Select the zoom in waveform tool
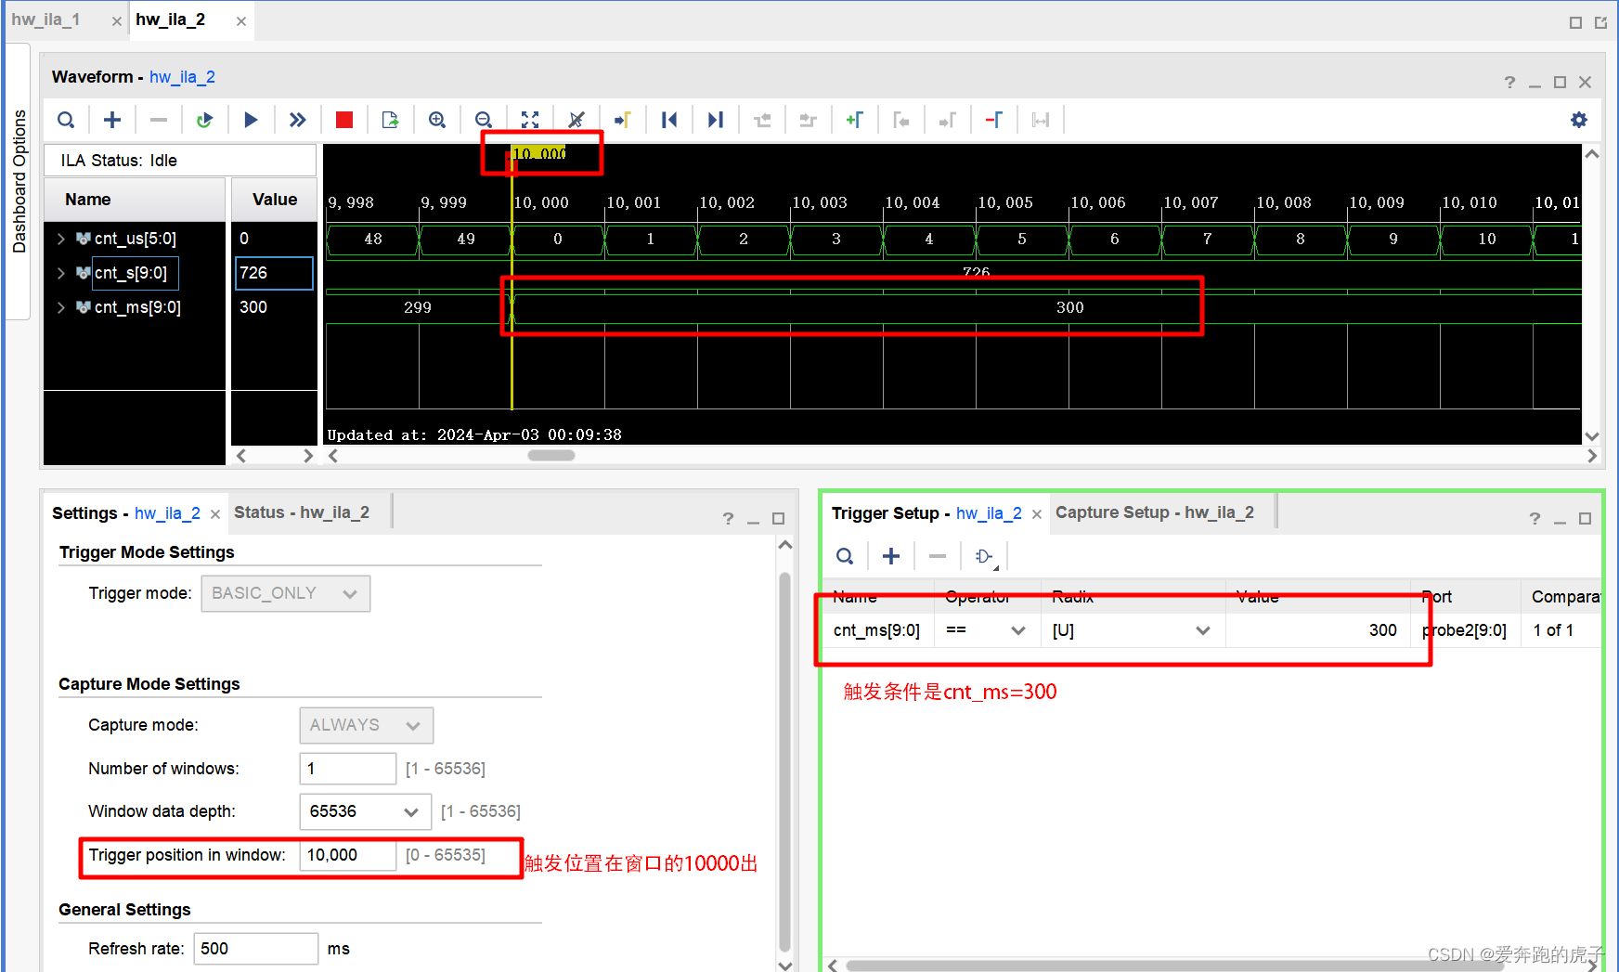Image resolution: width=1619 pixels, height=972 pixels. point(437,119)
